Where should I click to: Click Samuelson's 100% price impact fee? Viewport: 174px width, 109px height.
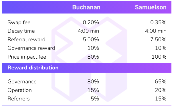[159, 57]
